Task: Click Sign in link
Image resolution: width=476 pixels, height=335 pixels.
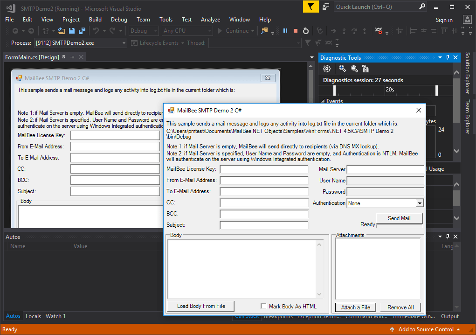Action: click(444, 20)
